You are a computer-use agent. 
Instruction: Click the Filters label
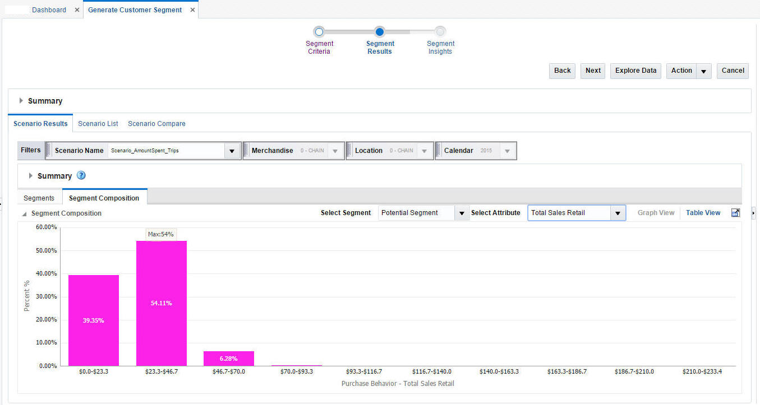pos(31,150)
